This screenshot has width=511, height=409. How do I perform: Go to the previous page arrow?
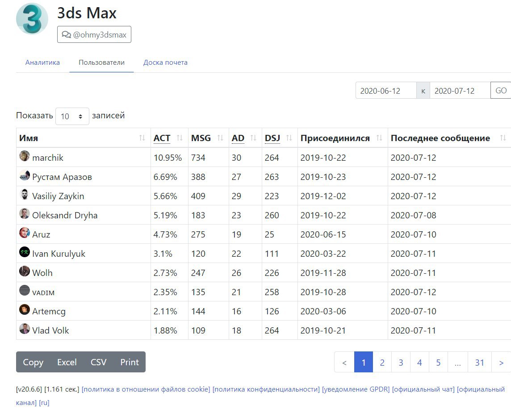pos(344,363)
